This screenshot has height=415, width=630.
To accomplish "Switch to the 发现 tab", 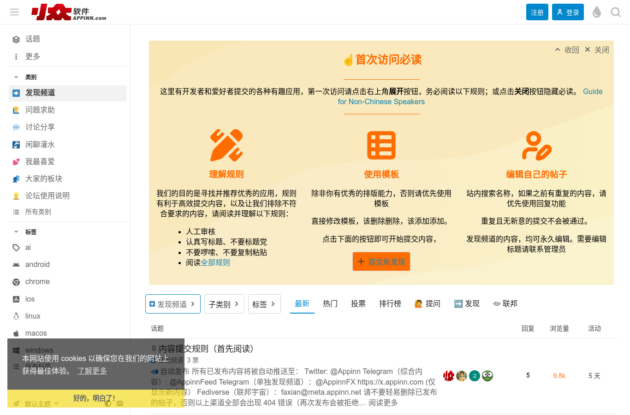I will click(x=467, y=303).
